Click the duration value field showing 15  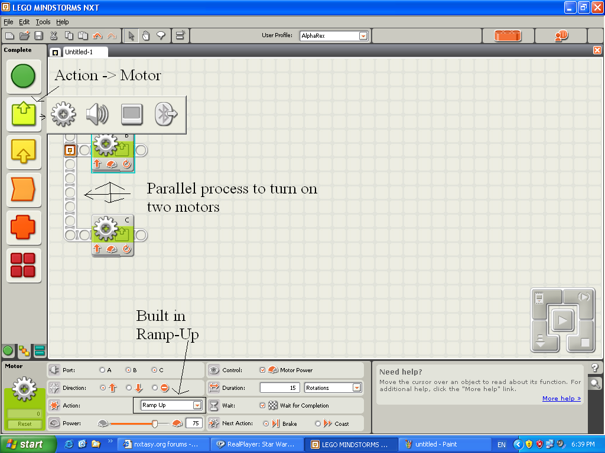coord(281,388)
